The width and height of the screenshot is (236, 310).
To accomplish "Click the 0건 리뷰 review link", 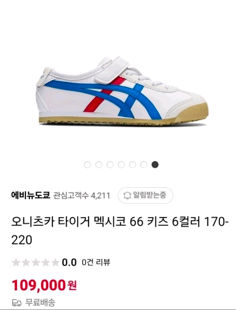I will 96,262.
